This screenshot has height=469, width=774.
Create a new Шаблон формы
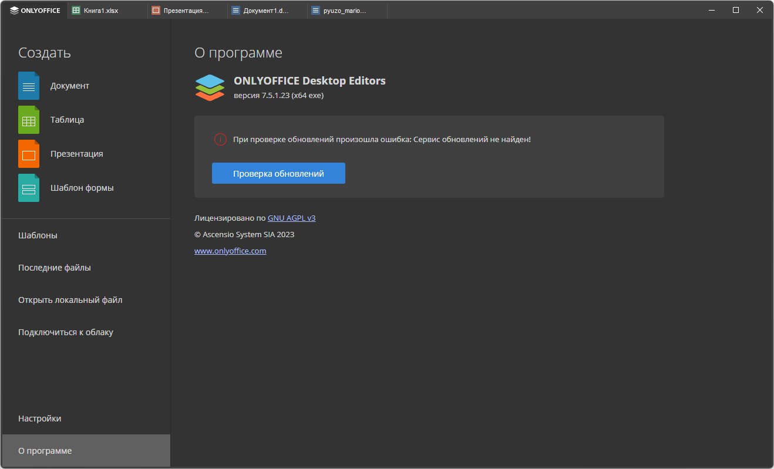tap(86, 188)
